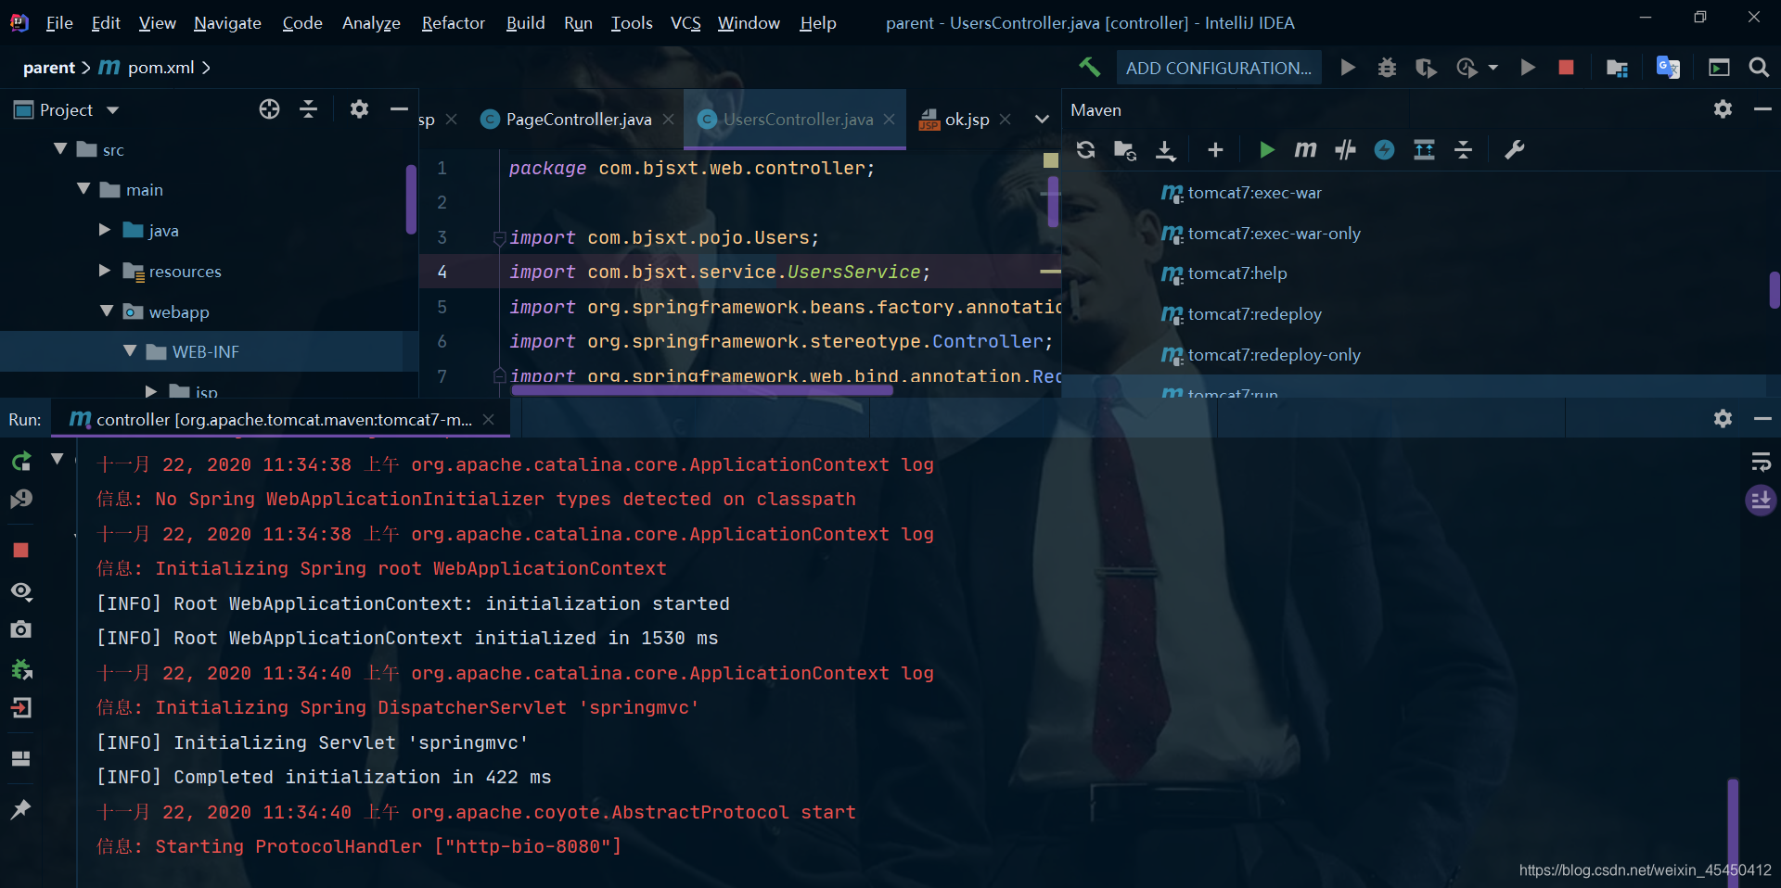Open the Project Structure icon
Viewport: 1781px width, 888px height.
pos(1617,68)
